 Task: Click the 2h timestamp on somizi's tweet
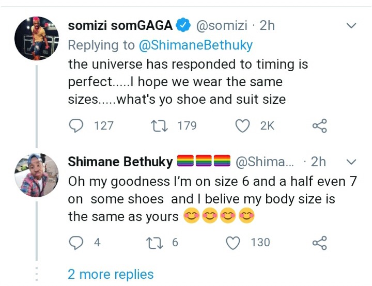[267, 25]
